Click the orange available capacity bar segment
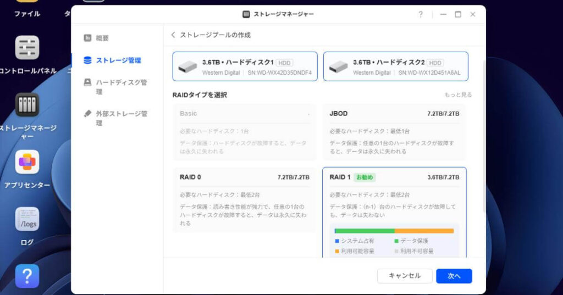This screenshot has width=563, height=295. point(424,231)
